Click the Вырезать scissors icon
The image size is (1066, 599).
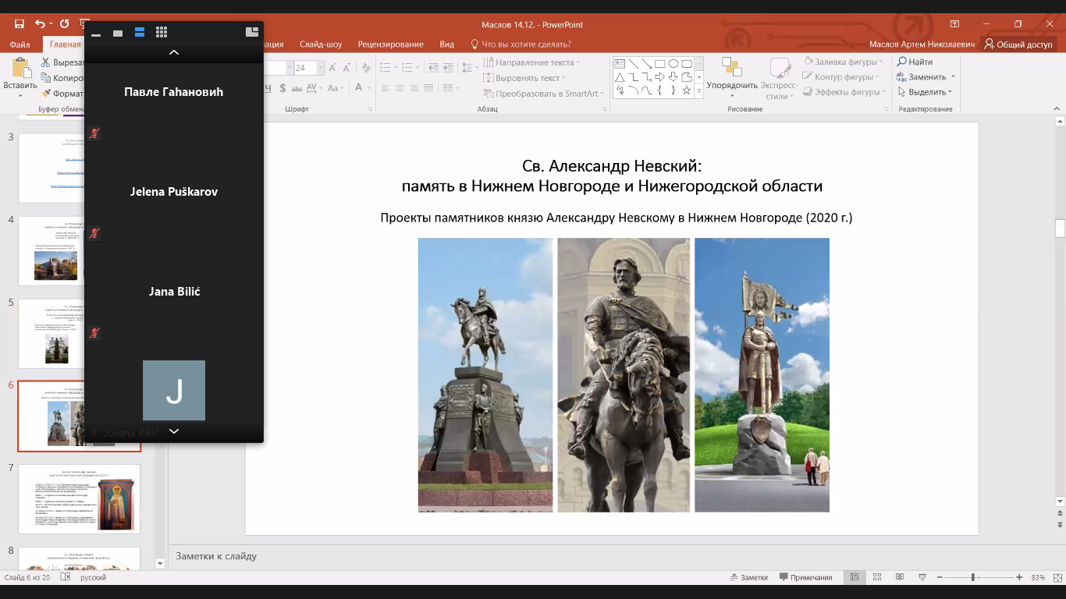pyautogui.click(x=46, y=62)
